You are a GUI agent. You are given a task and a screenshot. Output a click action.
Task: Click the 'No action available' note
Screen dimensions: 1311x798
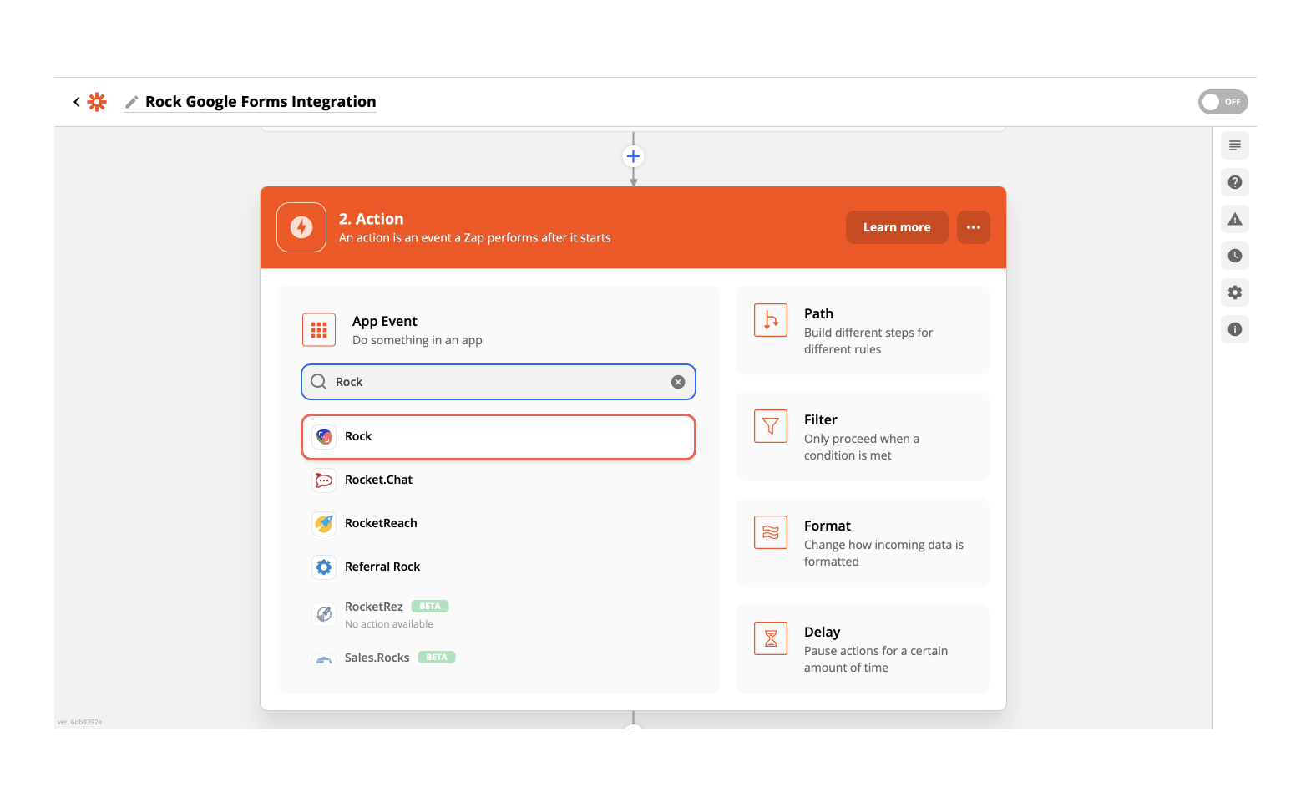point(389,624)
